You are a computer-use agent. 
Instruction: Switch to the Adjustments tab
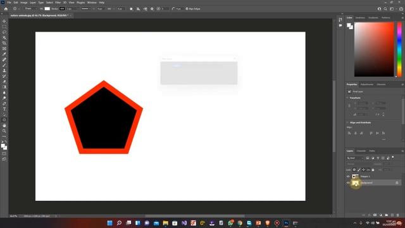[367, 84]
